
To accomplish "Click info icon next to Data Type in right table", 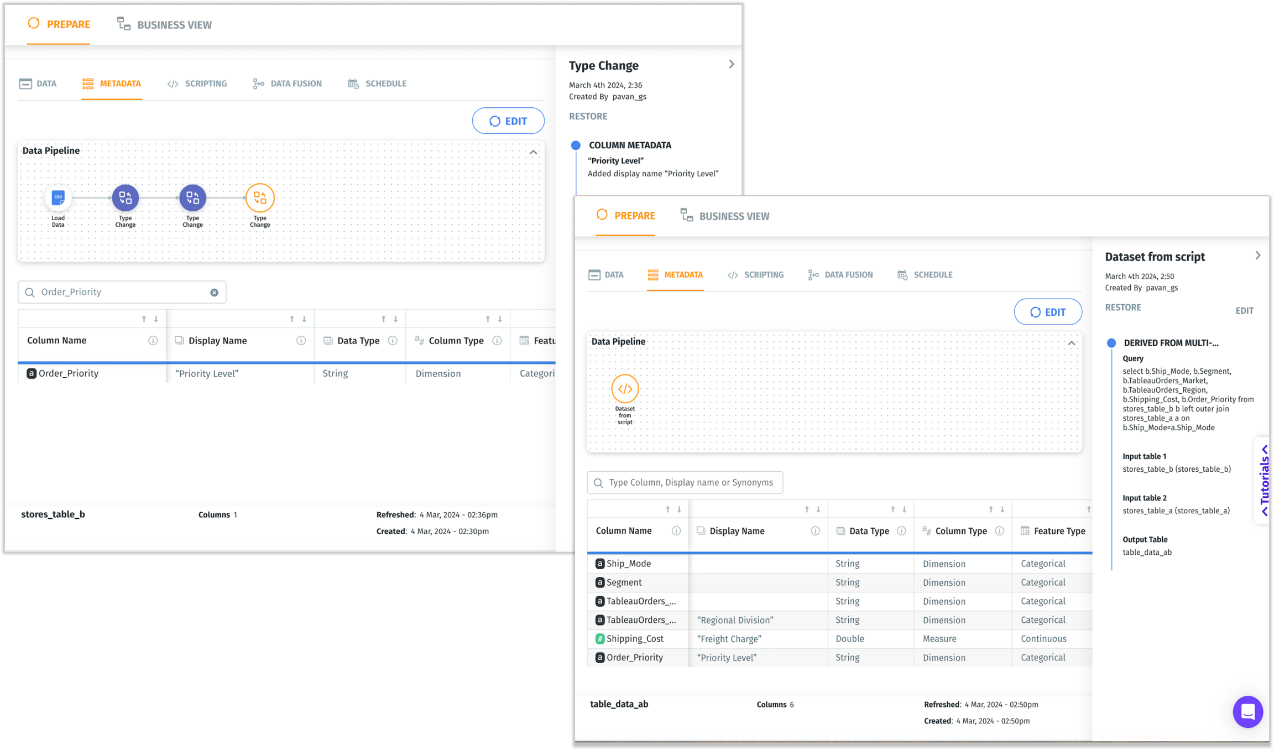I will click(901, 531).
